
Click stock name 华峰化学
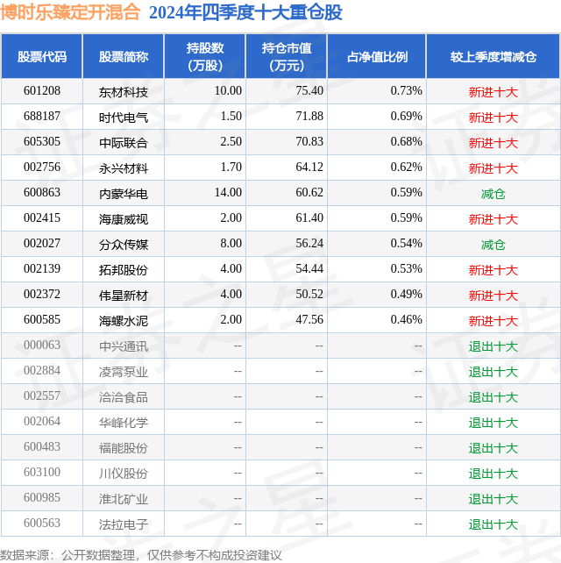(124, 423)
